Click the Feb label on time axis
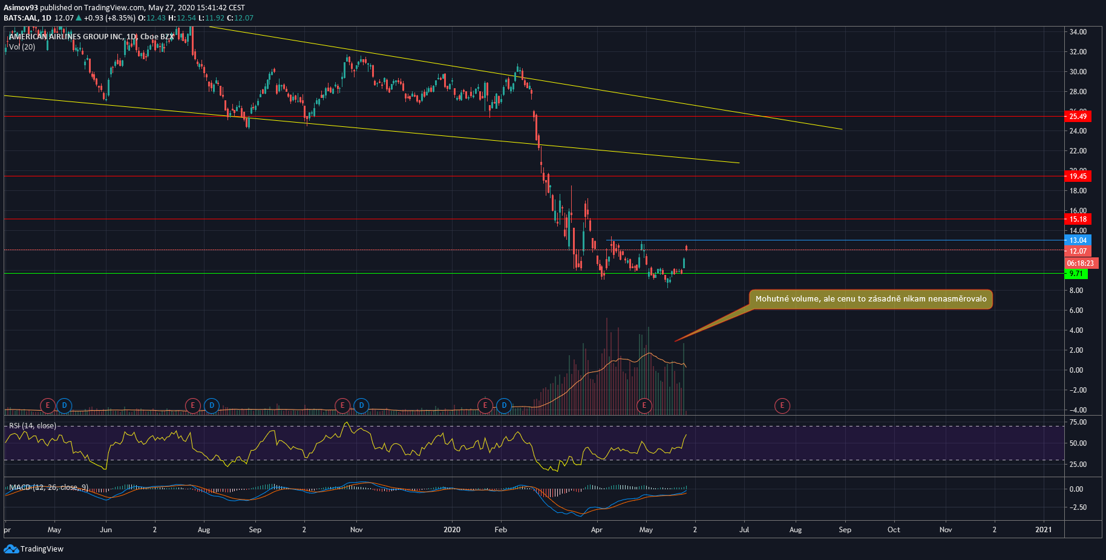The width and height of the screenshot is (1106, 560). click(501, 530)
